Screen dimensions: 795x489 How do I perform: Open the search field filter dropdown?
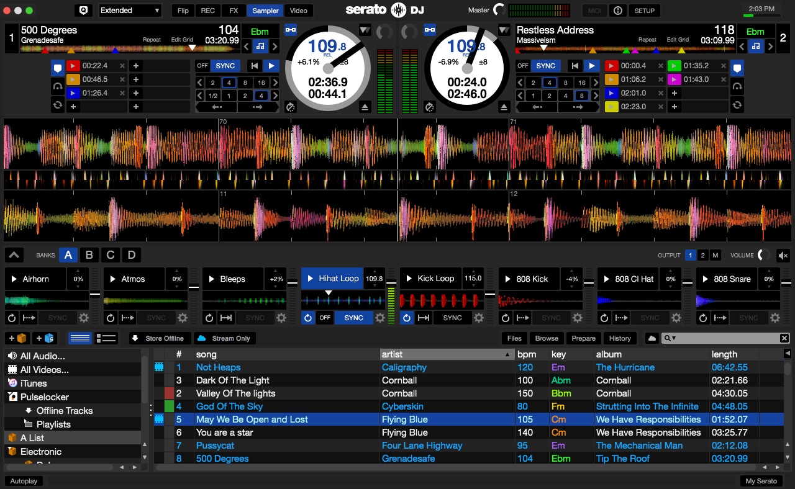click(x=670, y=338)
